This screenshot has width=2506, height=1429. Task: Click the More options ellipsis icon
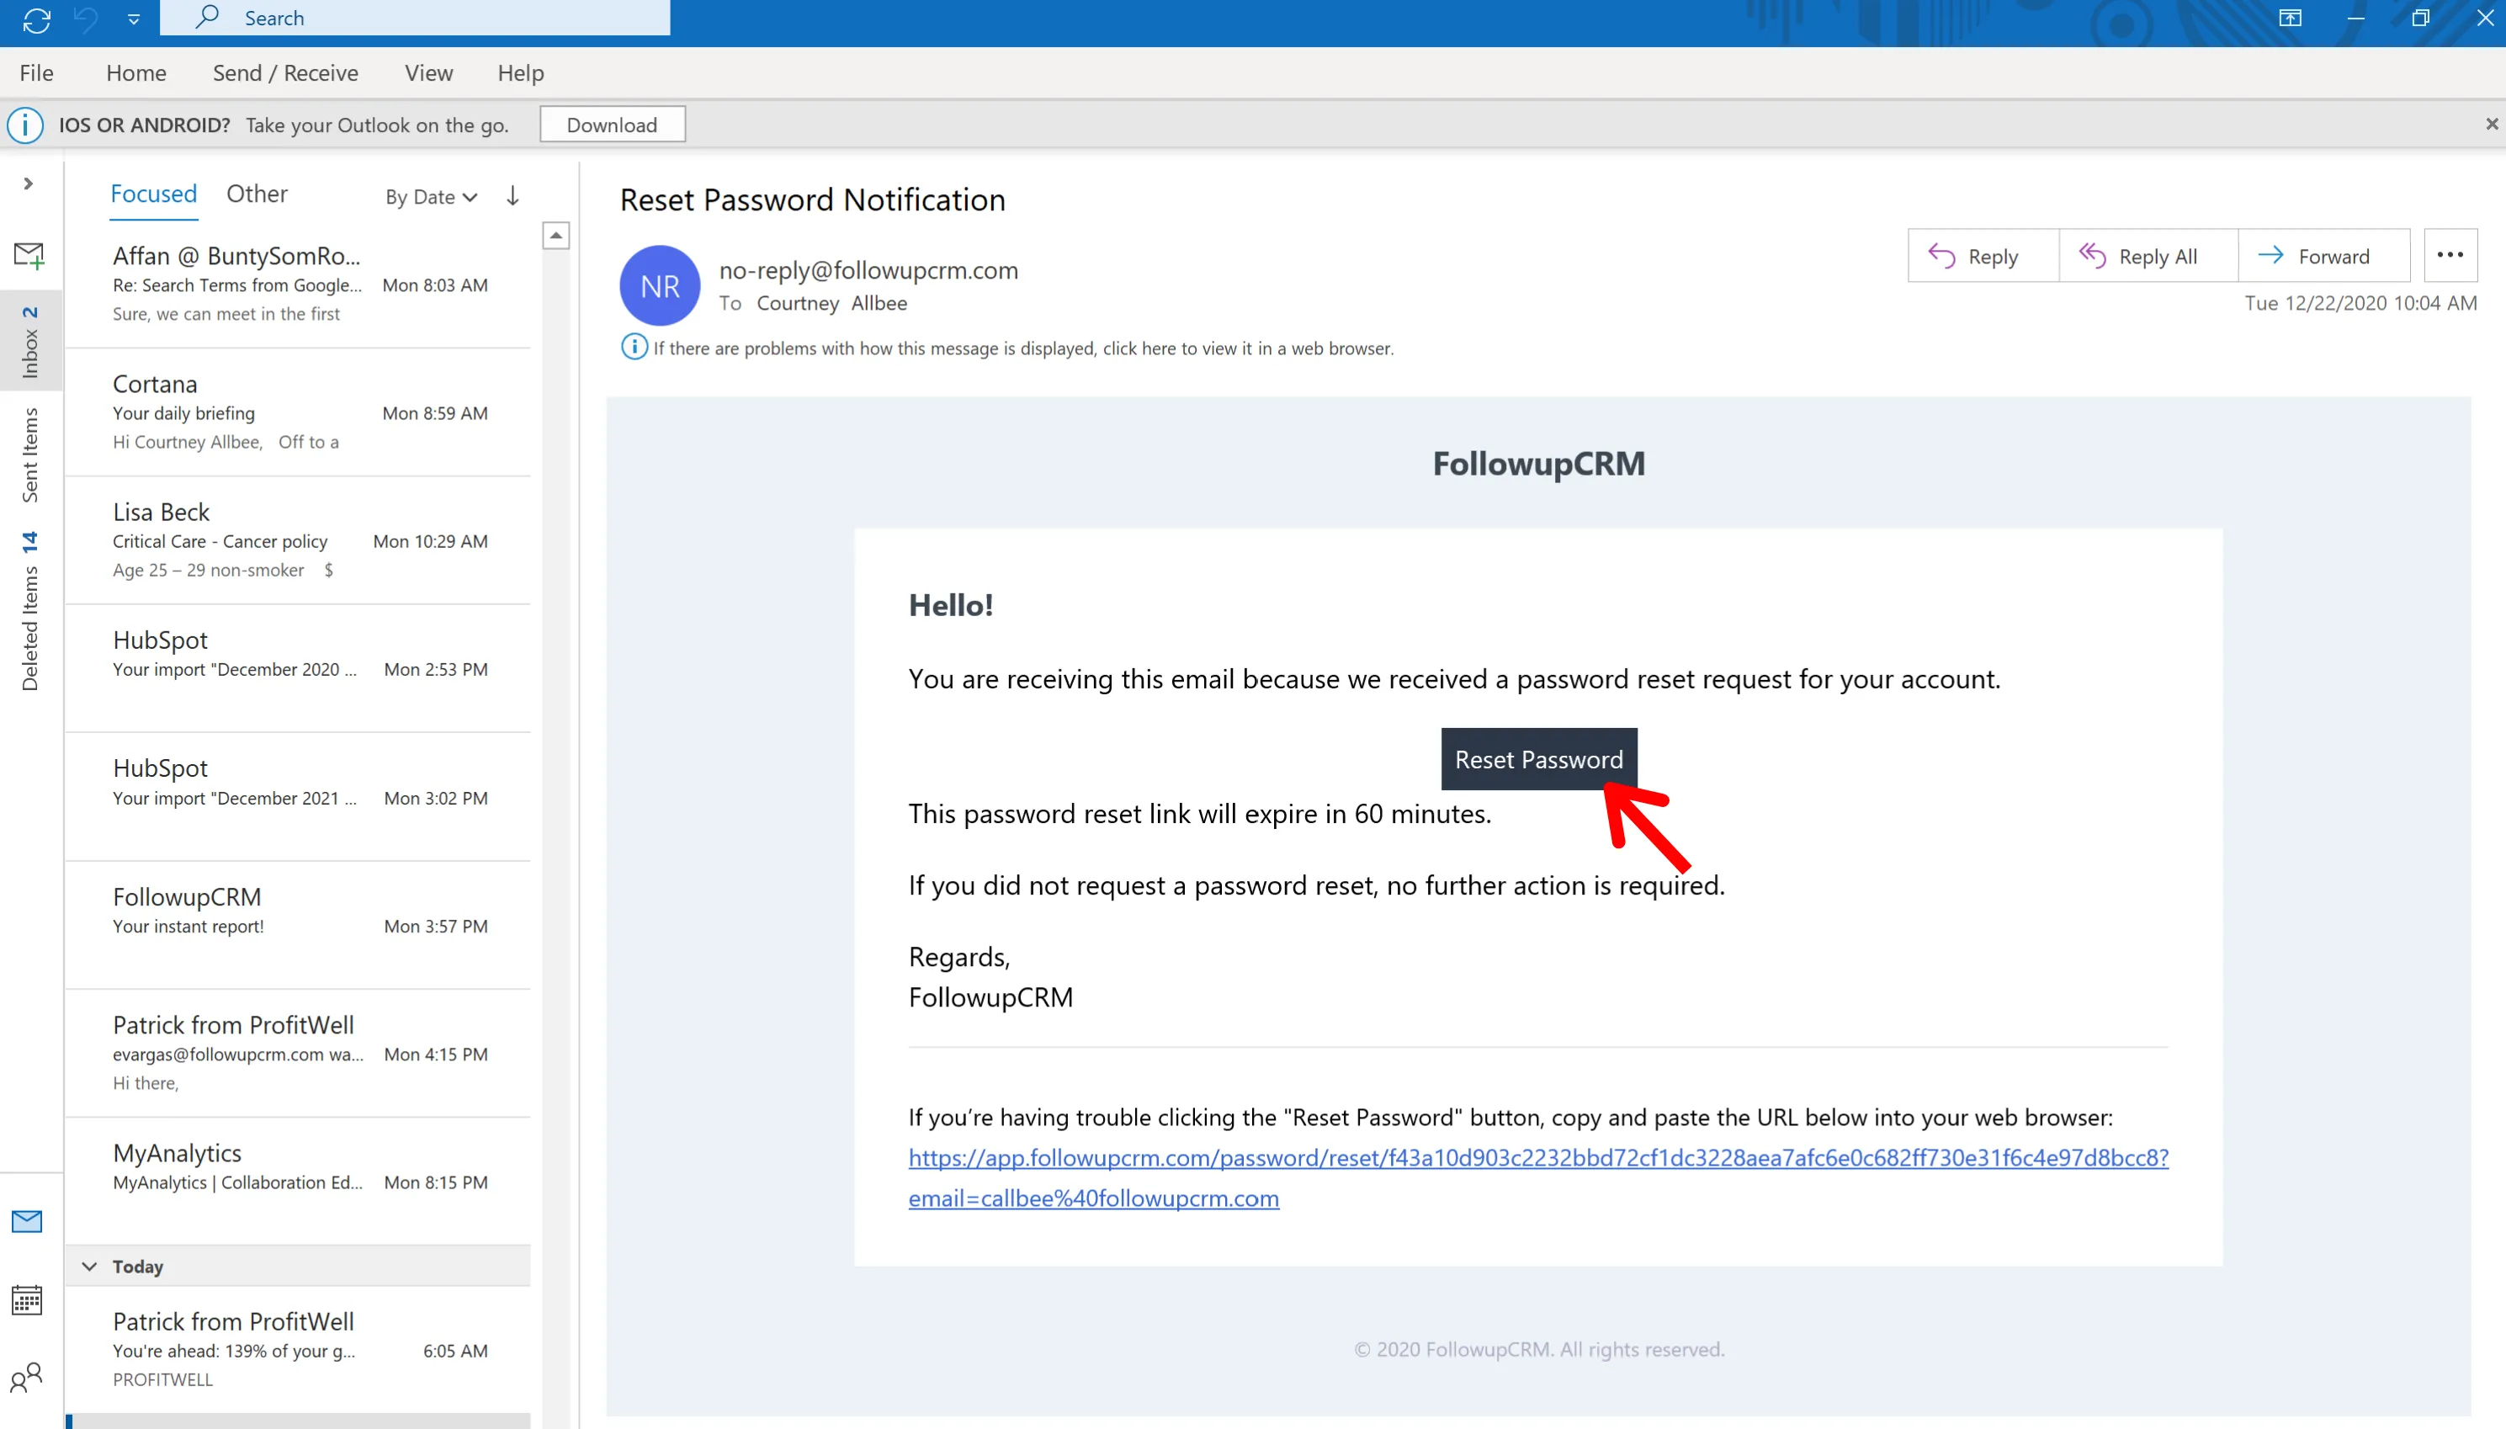(x=2447, y=255)
